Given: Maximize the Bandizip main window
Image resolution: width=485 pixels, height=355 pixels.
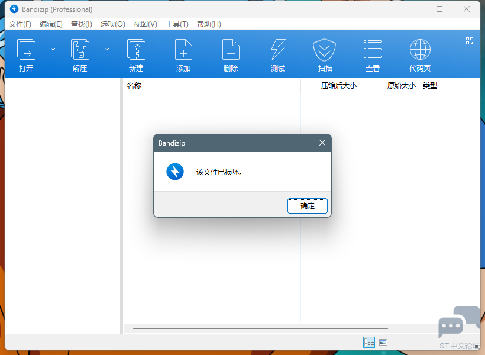Looking at the screenshot, I should (439, 9).
